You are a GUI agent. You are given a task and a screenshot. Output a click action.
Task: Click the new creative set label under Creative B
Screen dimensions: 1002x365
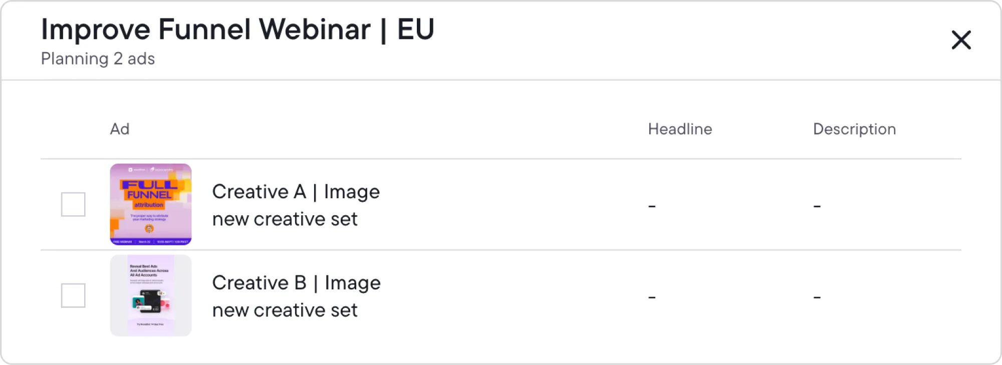[x=286, y=310]
